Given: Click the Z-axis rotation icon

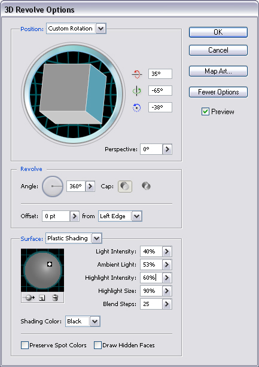Looking at the screenshot, I should 136,108.
